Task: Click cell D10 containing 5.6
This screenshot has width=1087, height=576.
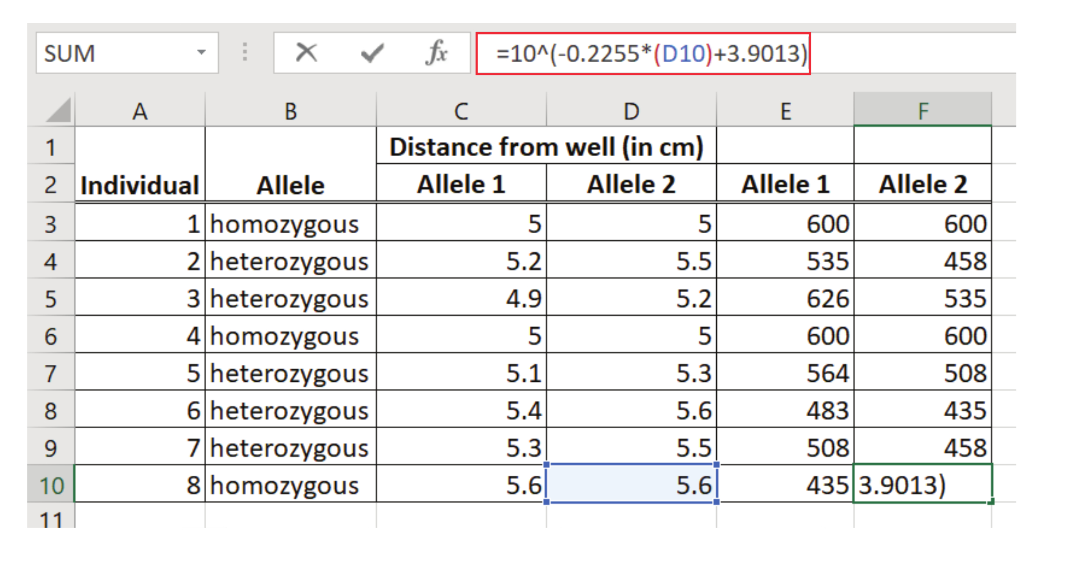Action: pyautogui.click(x=631, y=485)
